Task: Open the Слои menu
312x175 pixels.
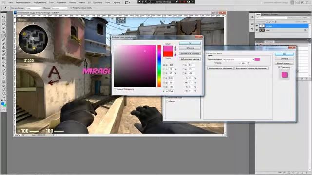Action: [x=51, y=3]
